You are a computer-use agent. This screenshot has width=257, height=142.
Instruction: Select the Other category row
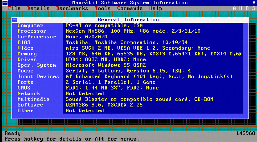[26, 110]
